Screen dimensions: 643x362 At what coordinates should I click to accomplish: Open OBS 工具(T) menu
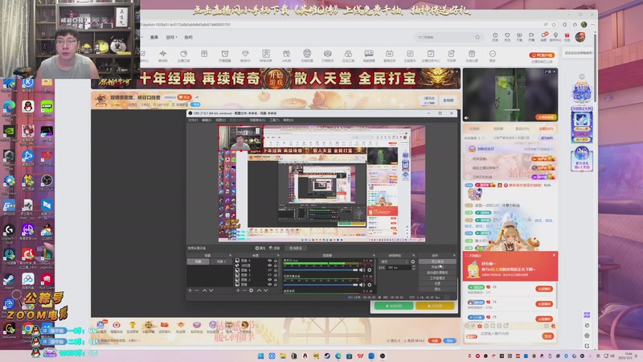274,120
